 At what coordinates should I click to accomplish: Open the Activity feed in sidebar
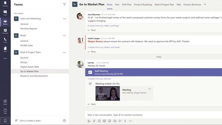click(5, 4)
